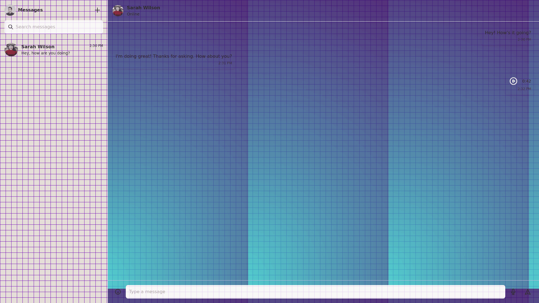Focus the Search messages field

[x=58, y=27]
